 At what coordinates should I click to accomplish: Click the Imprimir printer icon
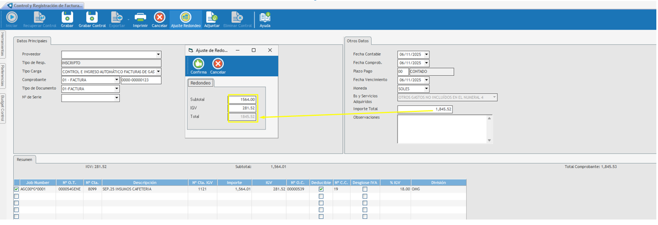[x=140, y=18]
